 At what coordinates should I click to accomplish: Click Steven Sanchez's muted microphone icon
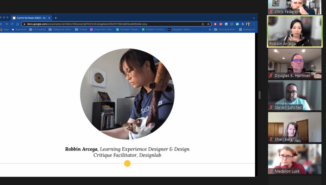click(x=271, y=107)
